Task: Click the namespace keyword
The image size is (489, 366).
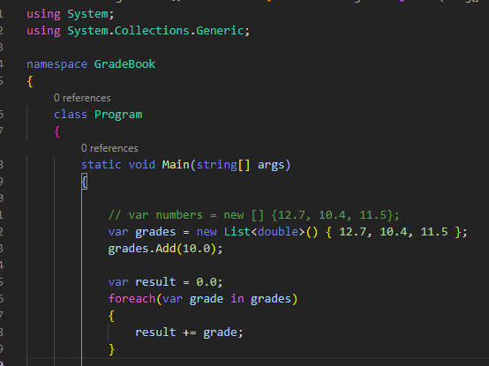Action: pyautogui.click(x=56, y=64)
